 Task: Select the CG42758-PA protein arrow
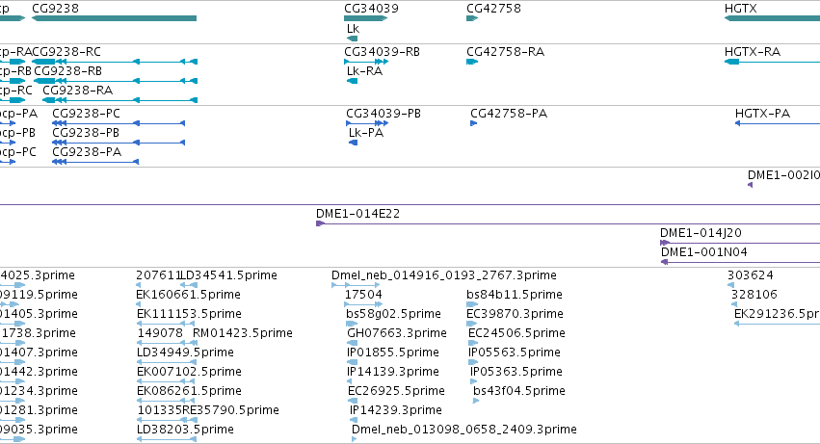tap(473, 123)
